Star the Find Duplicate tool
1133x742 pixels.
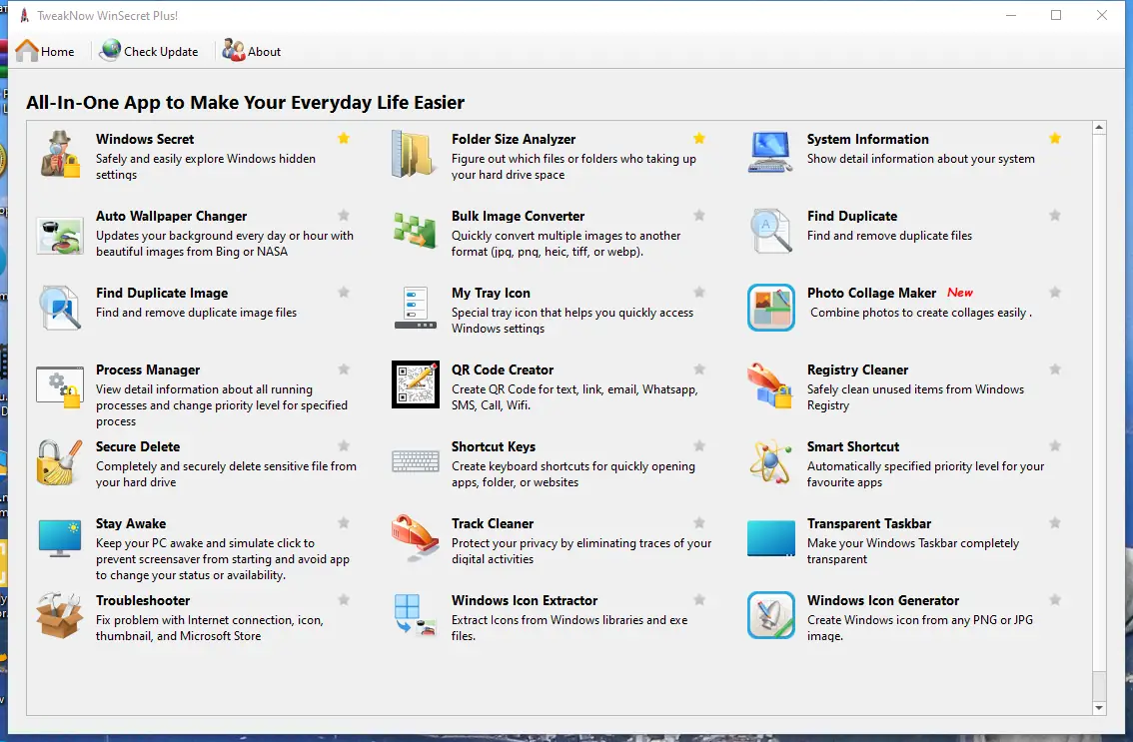tap(1055, 216)
